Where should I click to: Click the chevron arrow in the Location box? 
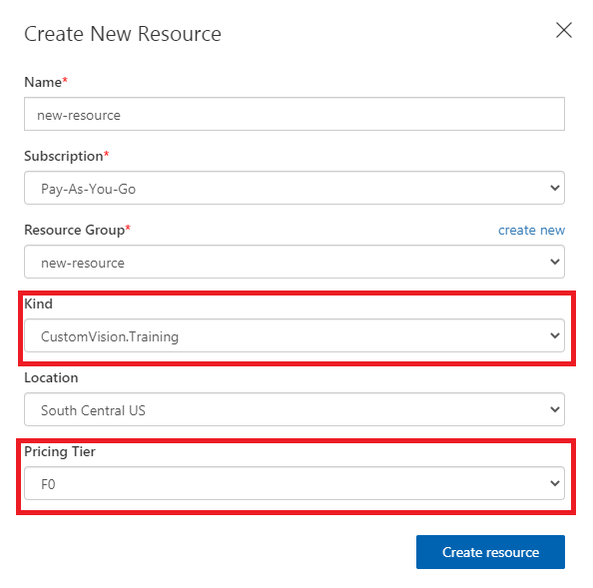[555, 409]
